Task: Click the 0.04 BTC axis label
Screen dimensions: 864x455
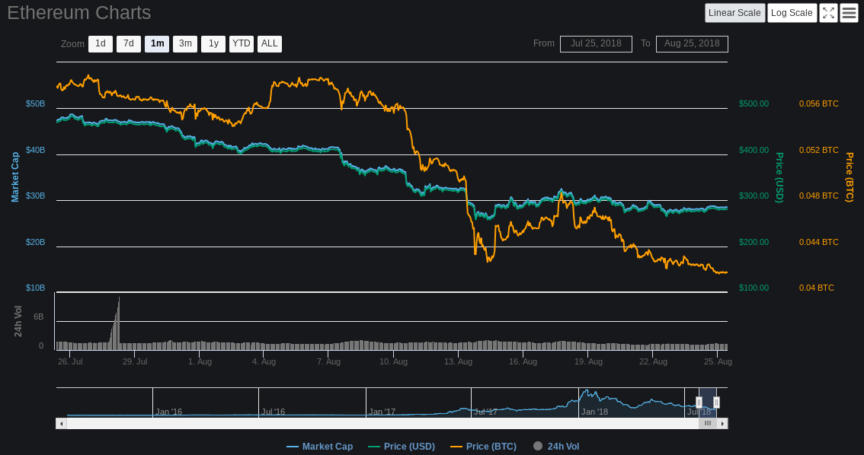Action: click(x=817, y=288)
